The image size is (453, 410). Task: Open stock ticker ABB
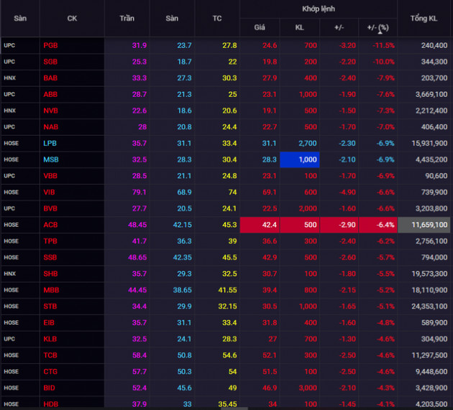(x=50, y=94)
